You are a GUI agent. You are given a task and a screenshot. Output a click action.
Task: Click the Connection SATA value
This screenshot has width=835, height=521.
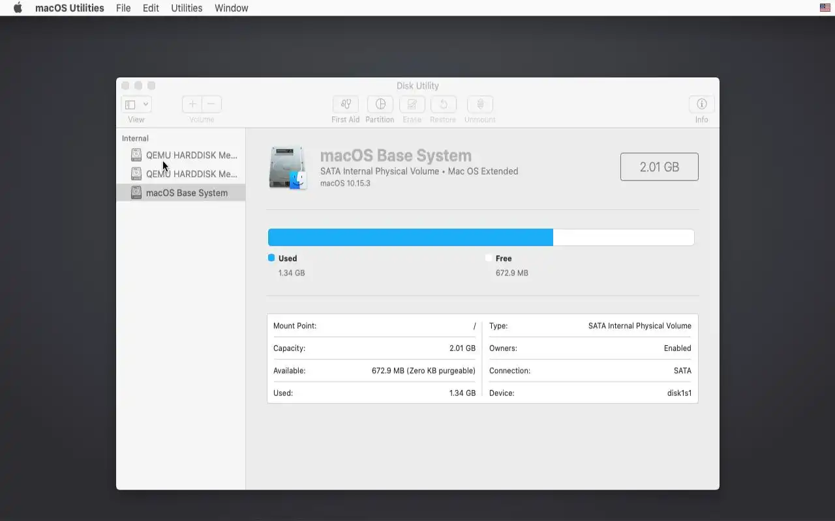(682, 371)
